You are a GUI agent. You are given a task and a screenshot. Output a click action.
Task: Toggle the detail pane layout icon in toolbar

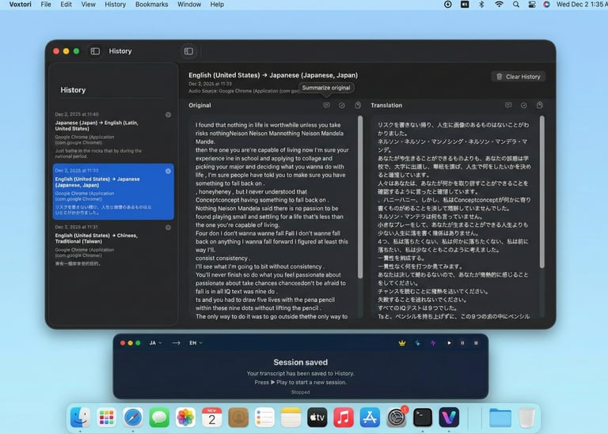188,51
